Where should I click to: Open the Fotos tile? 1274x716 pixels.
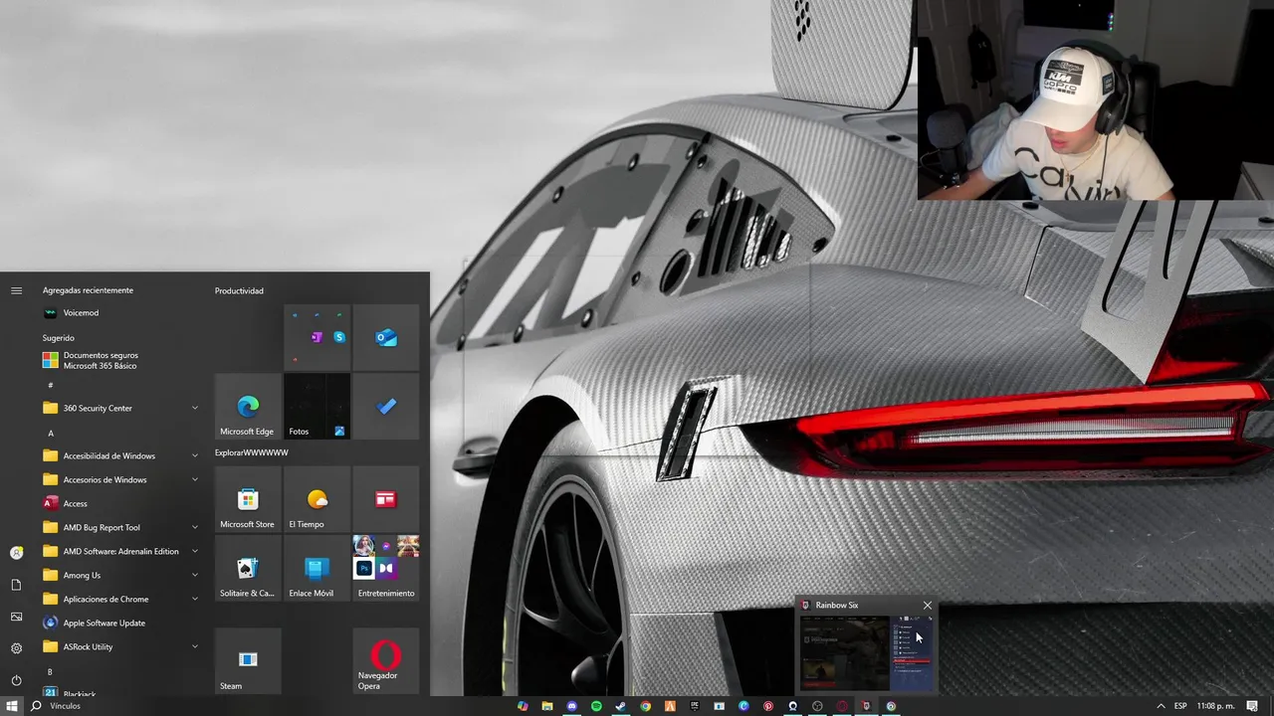[317, 406]
